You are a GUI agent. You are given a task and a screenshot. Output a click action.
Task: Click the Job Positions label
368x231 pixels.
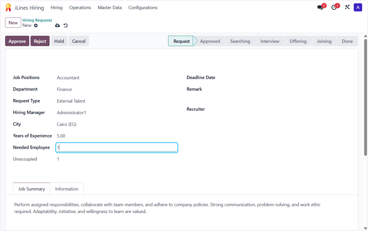pyautogui.click(x=26, y=78)
